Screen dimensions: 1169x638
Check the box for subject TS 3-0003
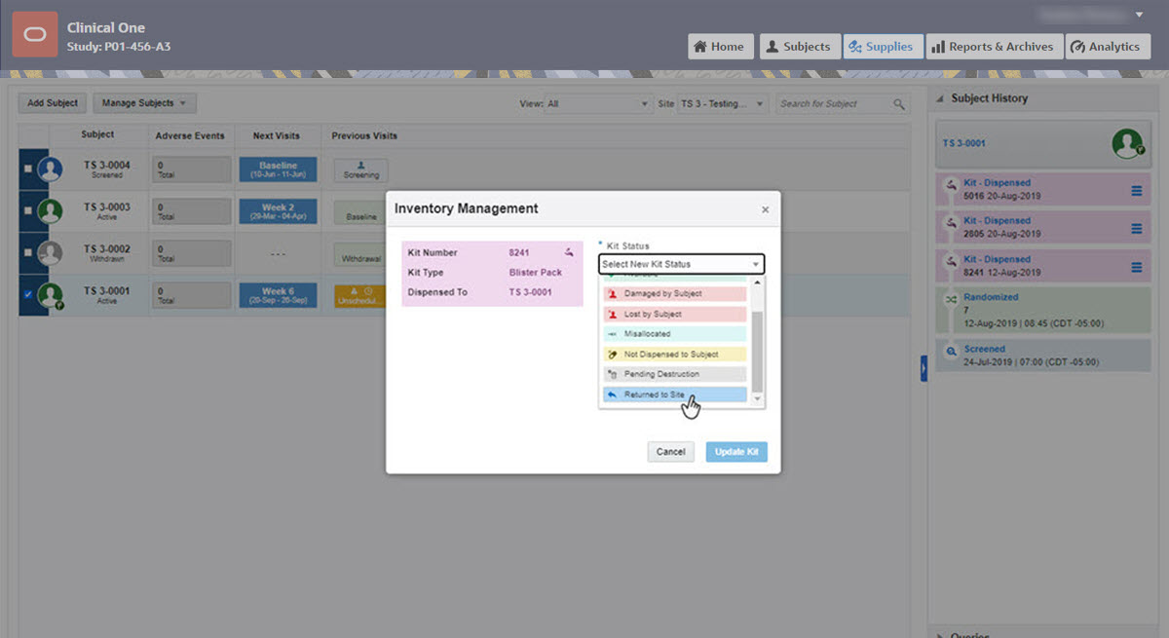tap(28, 212)
